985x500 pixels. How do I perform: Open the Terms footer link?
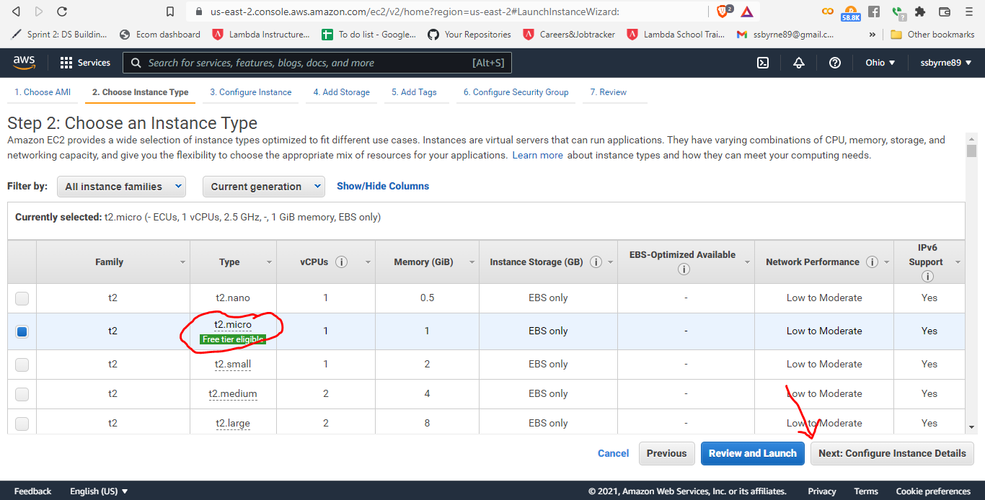pos(866,491)
